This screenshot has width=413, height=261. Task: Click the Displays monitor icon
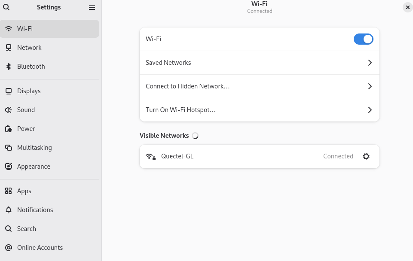click(8, 91)
